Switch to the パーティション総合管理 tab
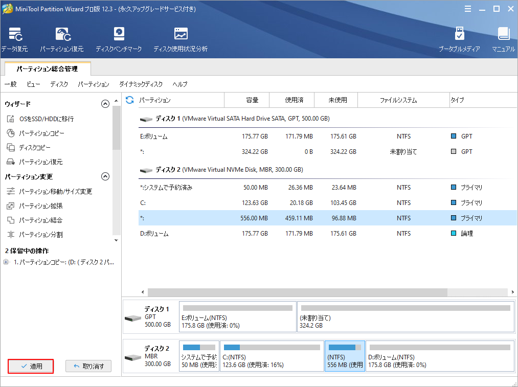Image resolution: width=518 pixels, height=387 pixels. pyautogui.click(x=47, y=69)
